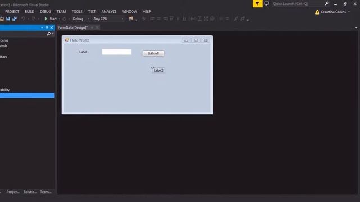The height and width of the screenshot is (202, 360).
Task: Switch to the Proper... bottom tab
Action: [x=13, y=192]
